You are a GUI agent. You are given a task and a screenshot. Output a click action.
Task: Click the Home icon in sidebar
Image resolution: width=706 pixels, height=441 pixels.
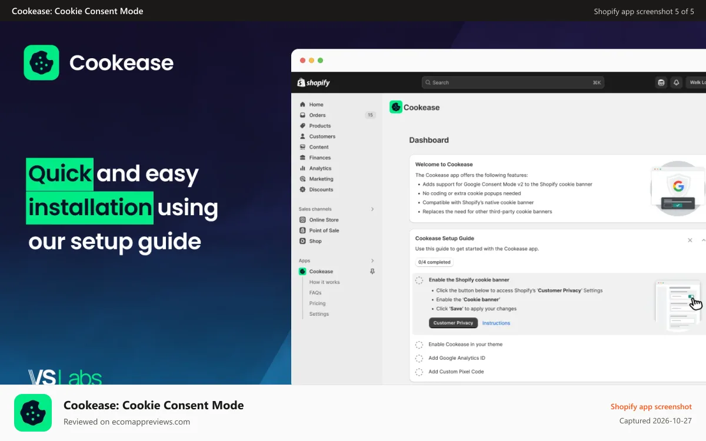tap(302, 105)
